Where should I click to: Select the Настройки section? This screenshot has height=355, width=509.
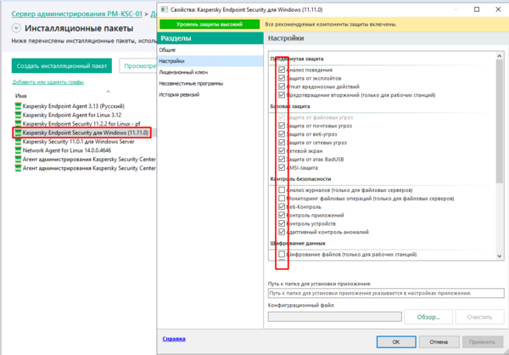coord(210,61)
